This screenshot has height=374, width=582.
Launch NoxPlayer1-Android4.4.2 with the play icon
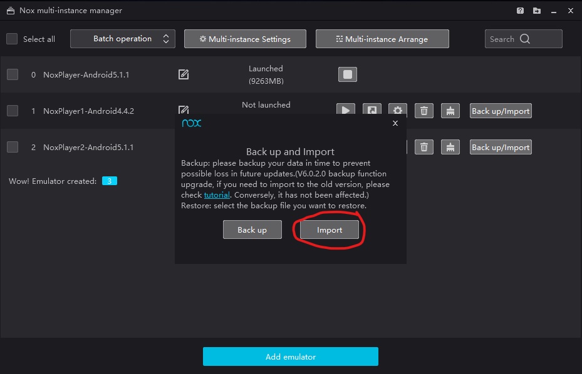(x=346, y=109)
